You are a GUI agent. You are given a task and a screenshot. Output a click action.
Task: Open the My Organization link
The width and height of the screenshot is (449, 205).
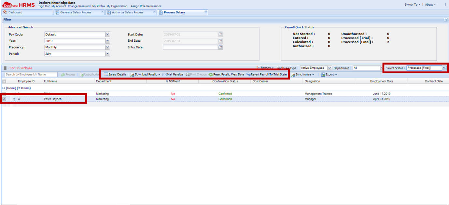pos(117,6)
